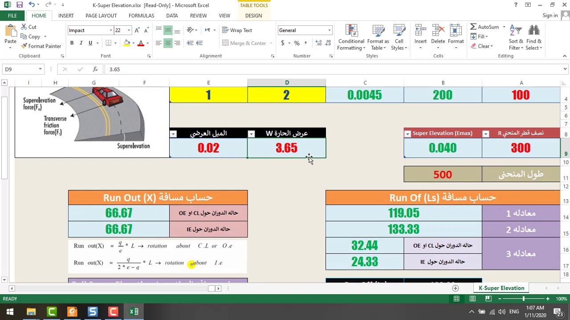
Task: Toggle Wrap Text
Action: 237,30
